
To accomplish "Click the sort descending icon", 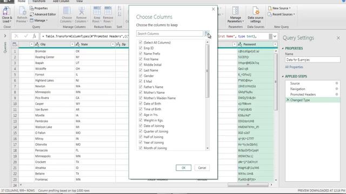I will [119, 15].
